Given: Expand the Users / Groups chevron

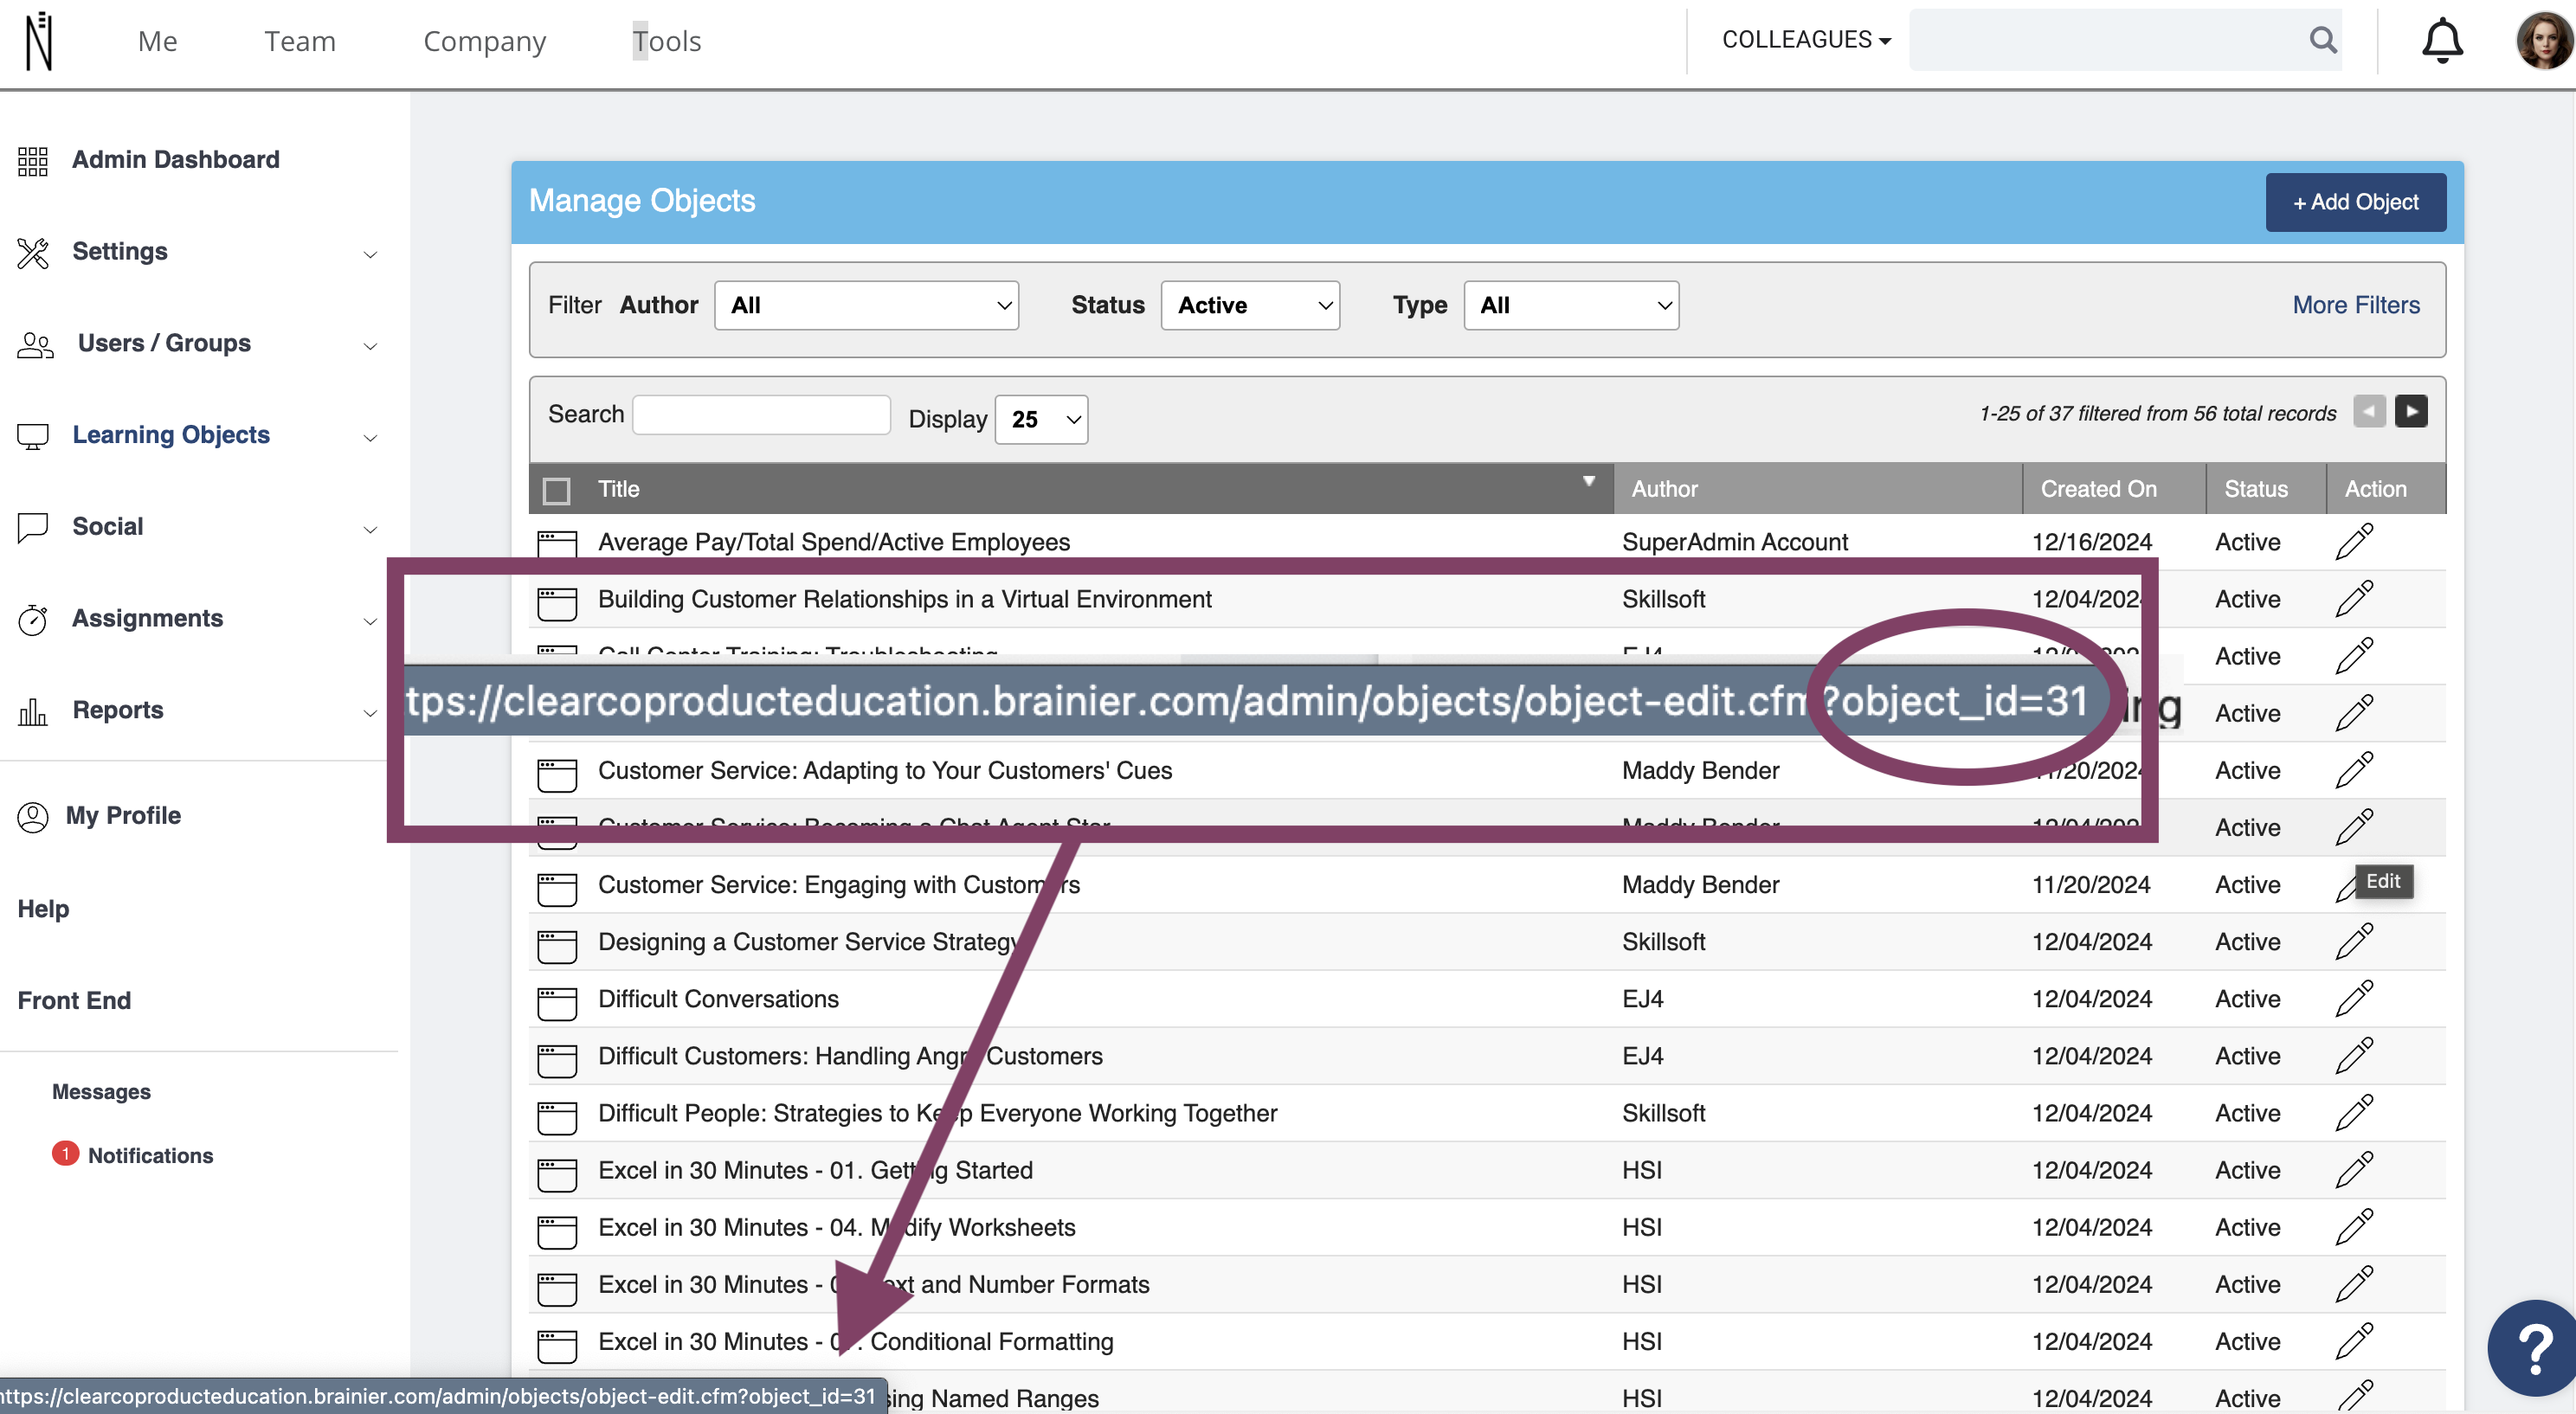Looking at the screenshot, I should tap(370, 346).
